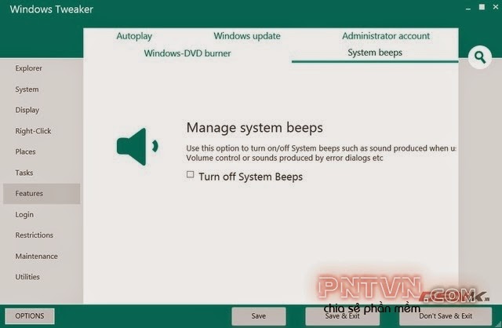
Task: Go to the Tasks category
Action: 42,173
